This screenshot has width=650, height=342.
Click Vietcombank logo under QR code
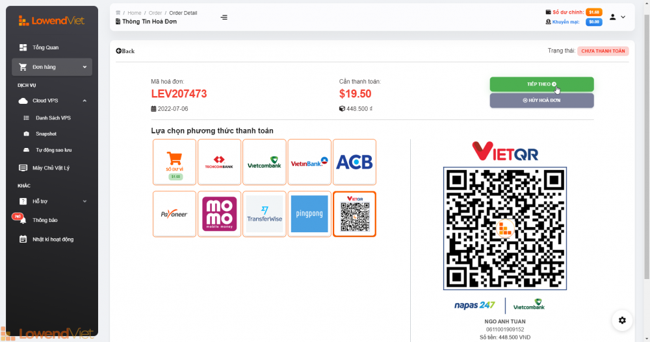tap(529, 305)
